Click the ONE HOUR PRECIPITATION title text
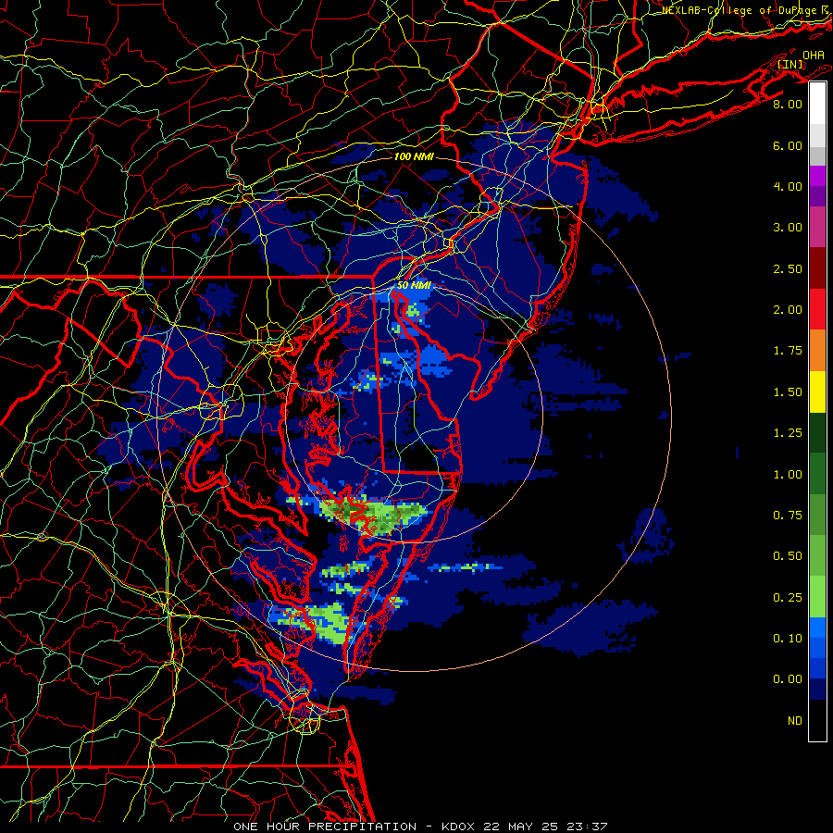Screen dimensions: 833x833 325,827
